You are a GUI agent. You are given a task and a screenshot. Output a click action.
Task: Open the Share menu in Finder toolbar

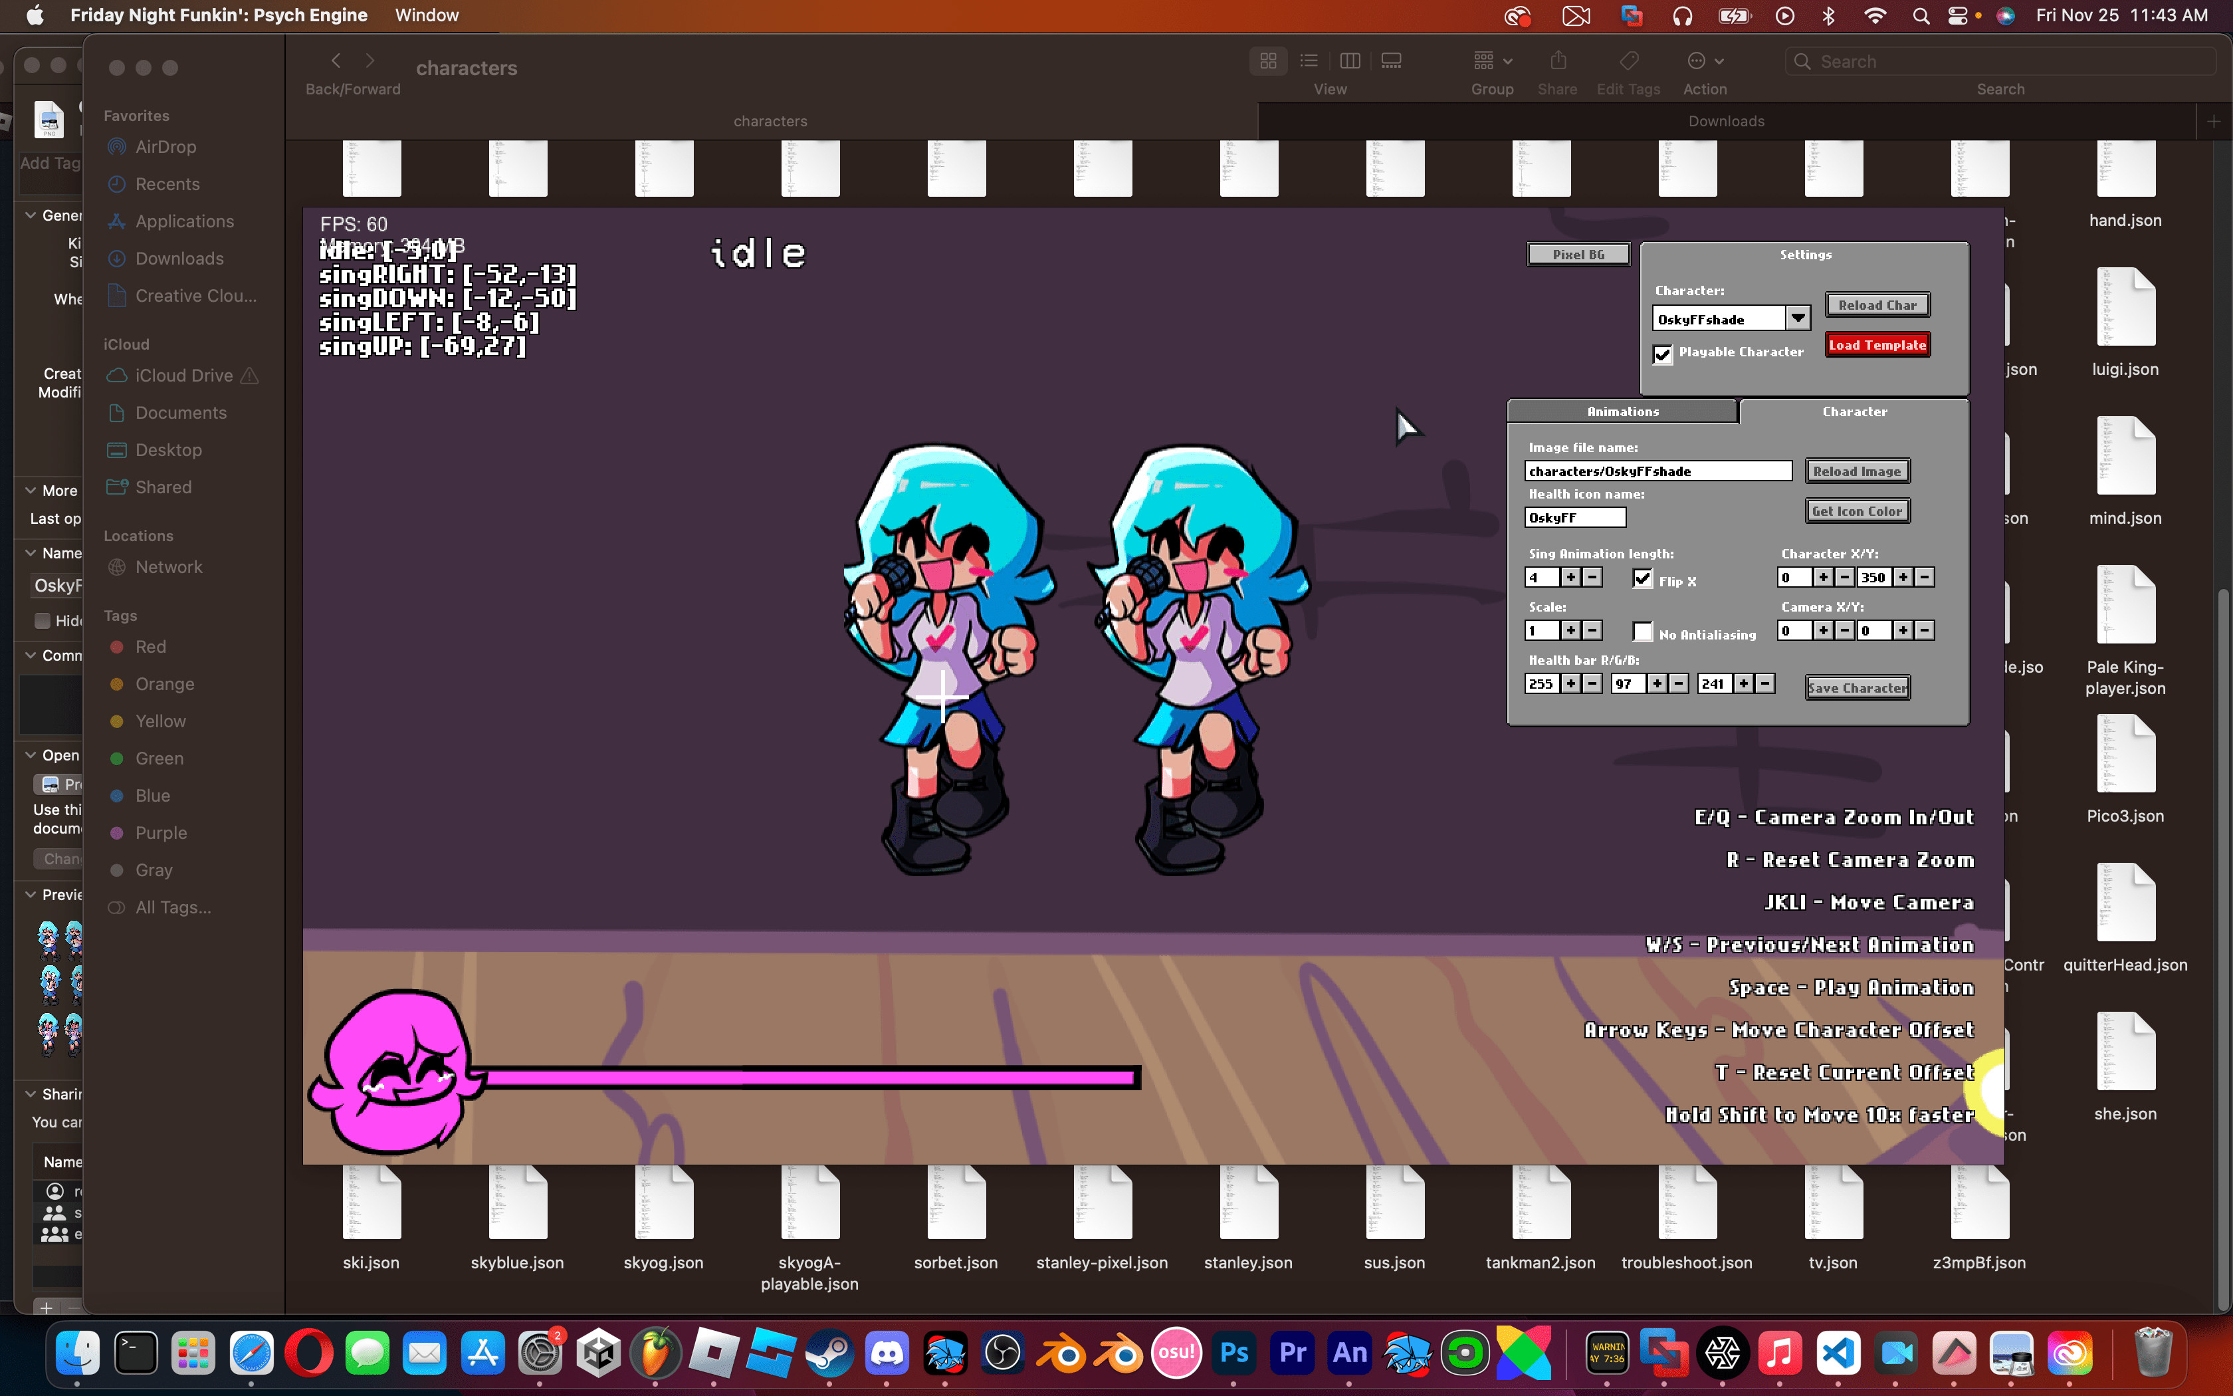tap(1556, 60)
